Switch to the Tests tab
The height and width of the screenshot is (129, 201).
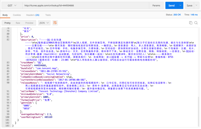point(48,15)
